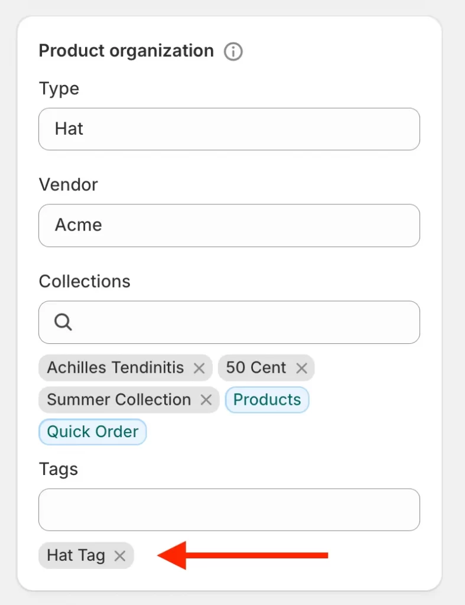The image size is (465, 605).
Task: Select the Hat Tag pill
Action: click(76, 555)
